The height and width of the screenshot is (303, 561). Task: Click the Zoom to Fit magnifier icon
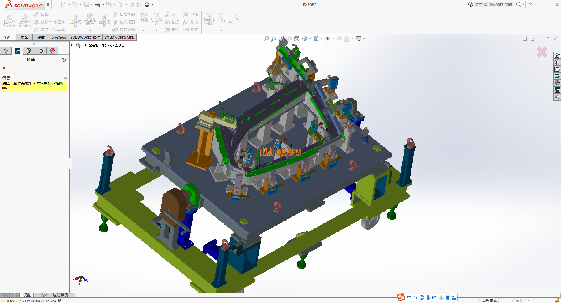pos(266,39)
